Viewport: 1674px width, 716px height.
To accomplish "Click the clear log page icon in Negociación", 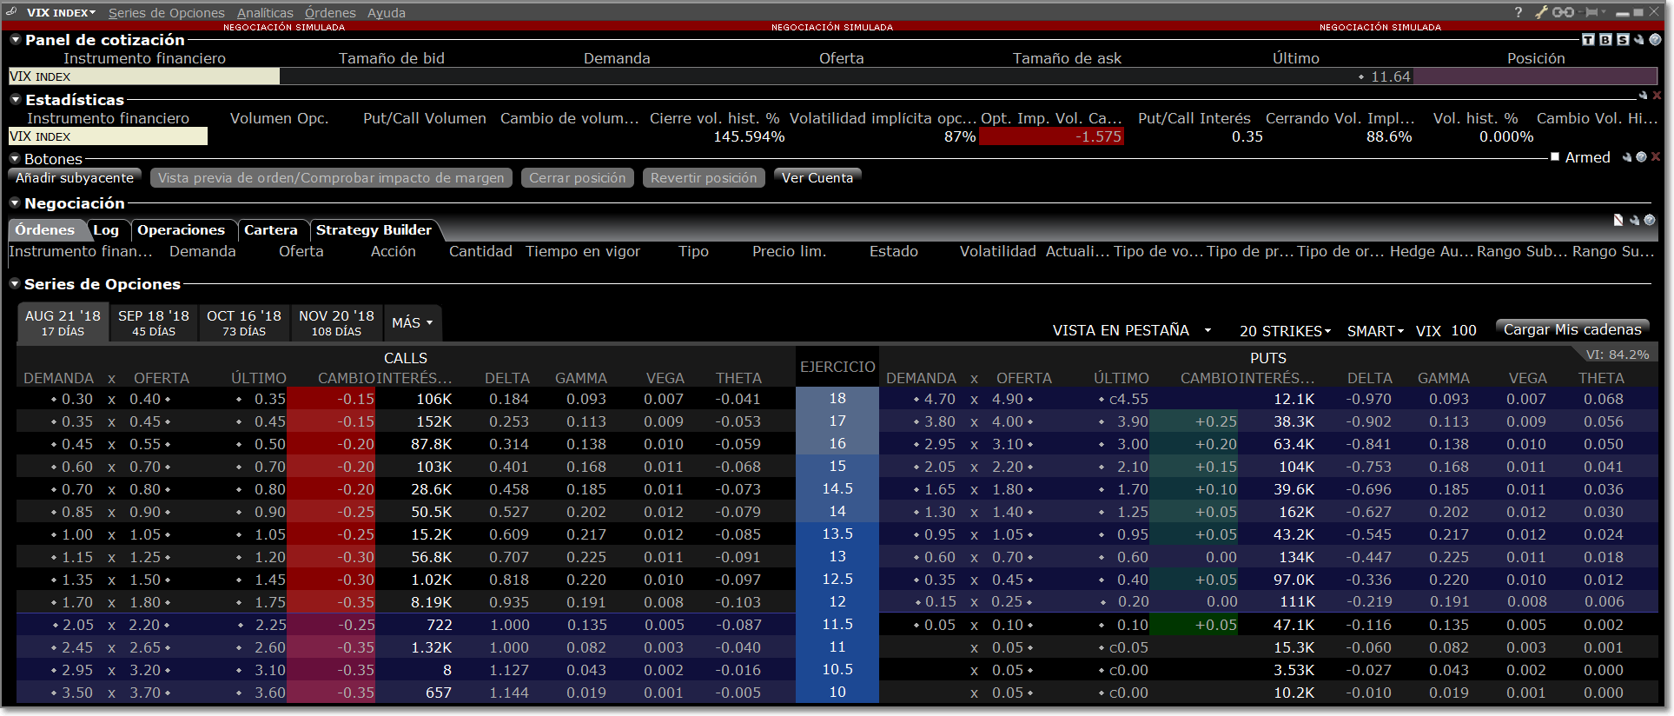I will point(1618,220).
